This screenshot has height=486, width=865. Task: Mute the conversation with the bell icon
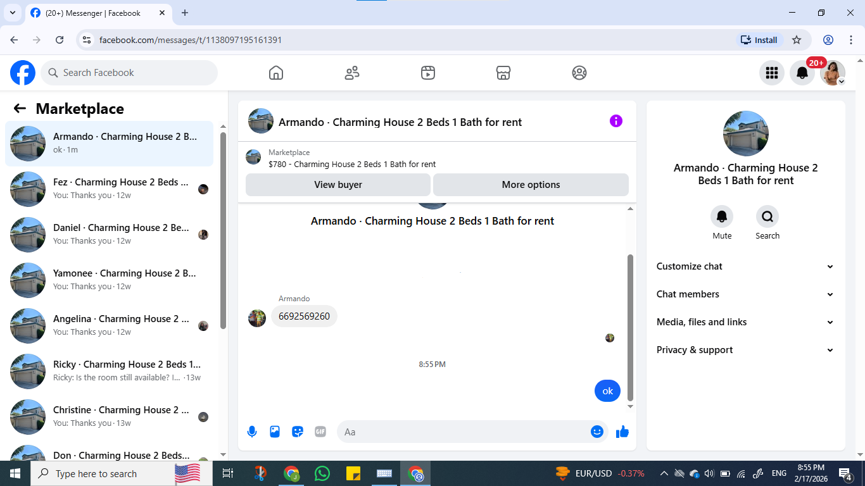click(x=722, y=216)
